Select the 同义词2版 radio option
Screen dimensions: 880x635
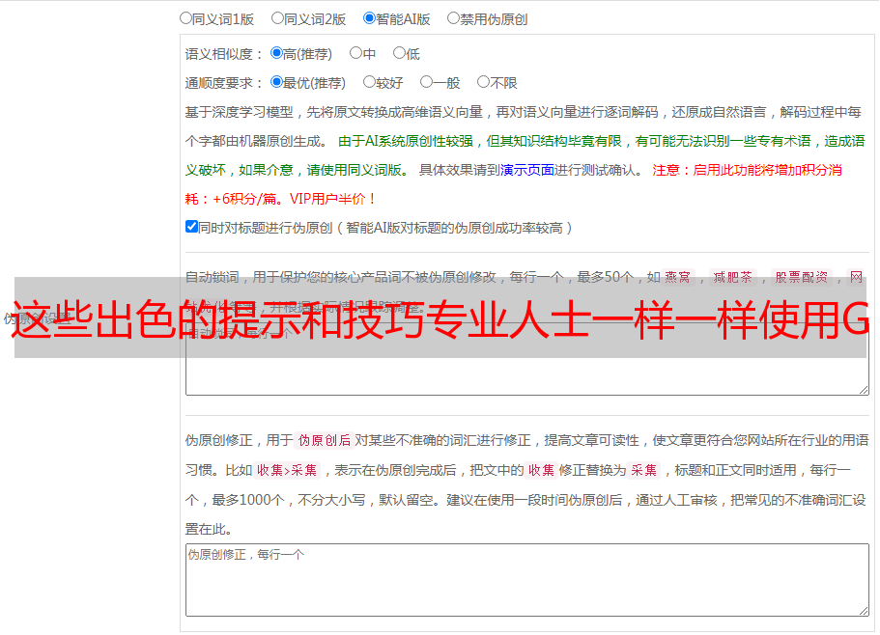pos(277,18)
